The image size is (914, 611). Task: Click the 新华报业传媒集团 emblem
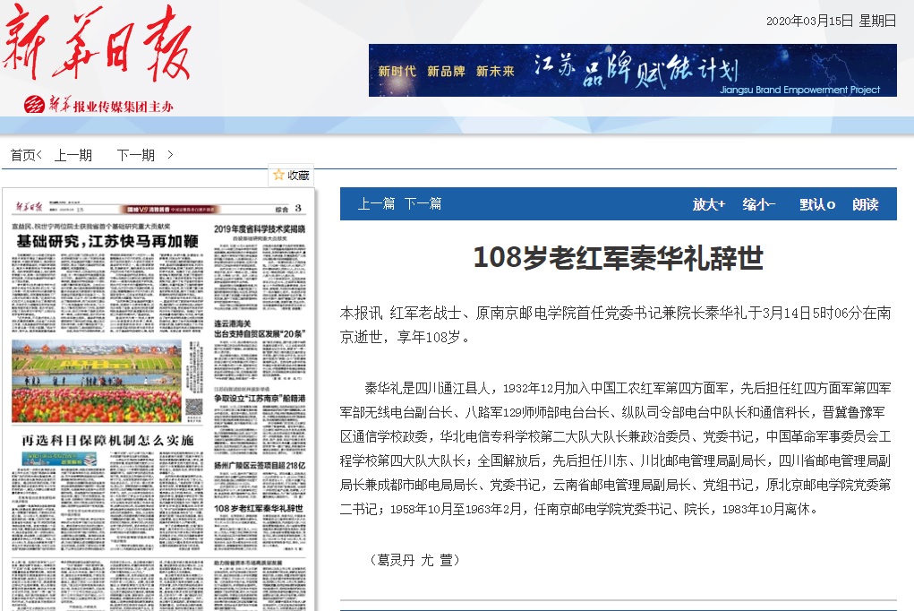34,105
